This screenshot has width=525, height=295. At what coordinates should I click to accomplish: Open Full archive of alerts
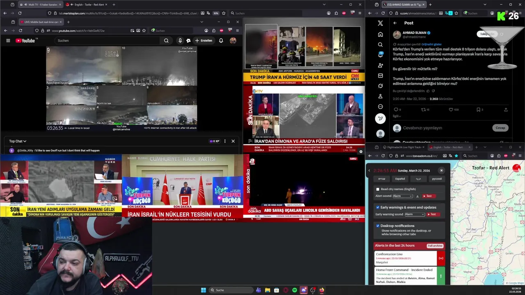435,246
